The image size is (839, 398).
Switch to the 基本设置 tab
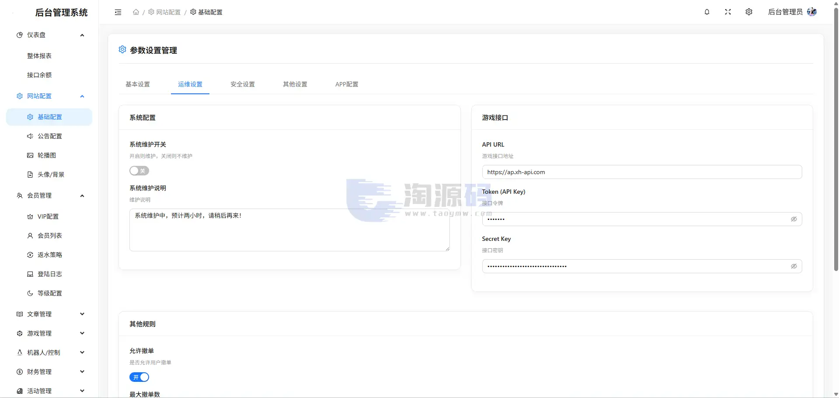138,84
